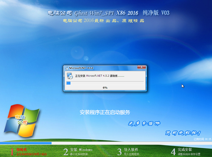Select step 4 '完成安装'

(185, 149)
